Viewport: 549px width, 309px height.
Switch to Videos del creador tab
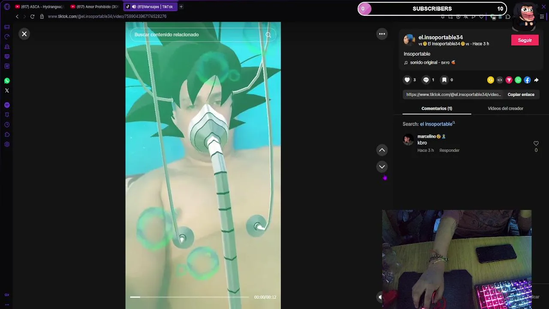(x=505, y=109)
